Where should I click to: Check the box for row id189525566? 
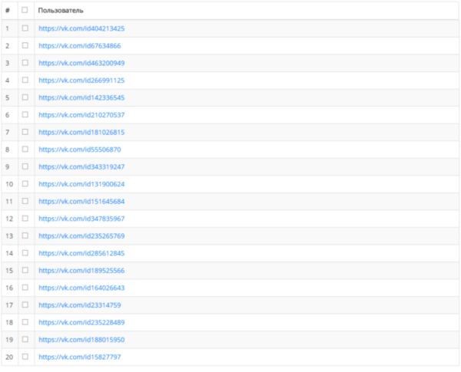[25, 270]
